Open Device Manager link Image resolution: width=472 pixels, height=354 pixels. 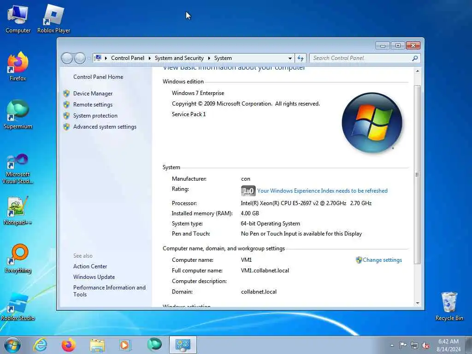pos(93,94)
